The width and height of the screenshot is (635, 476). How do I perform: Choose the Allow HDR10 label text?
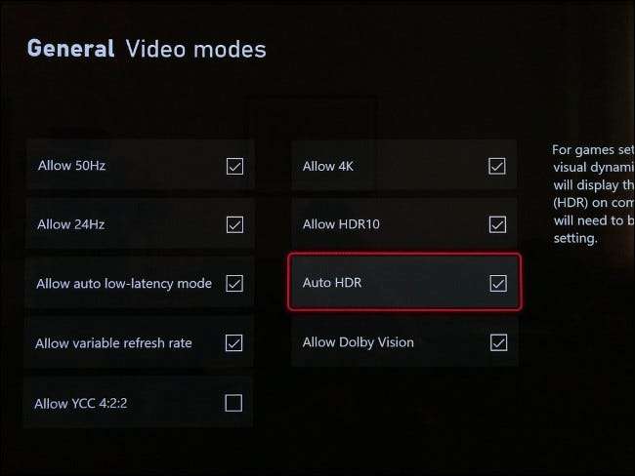341,224
